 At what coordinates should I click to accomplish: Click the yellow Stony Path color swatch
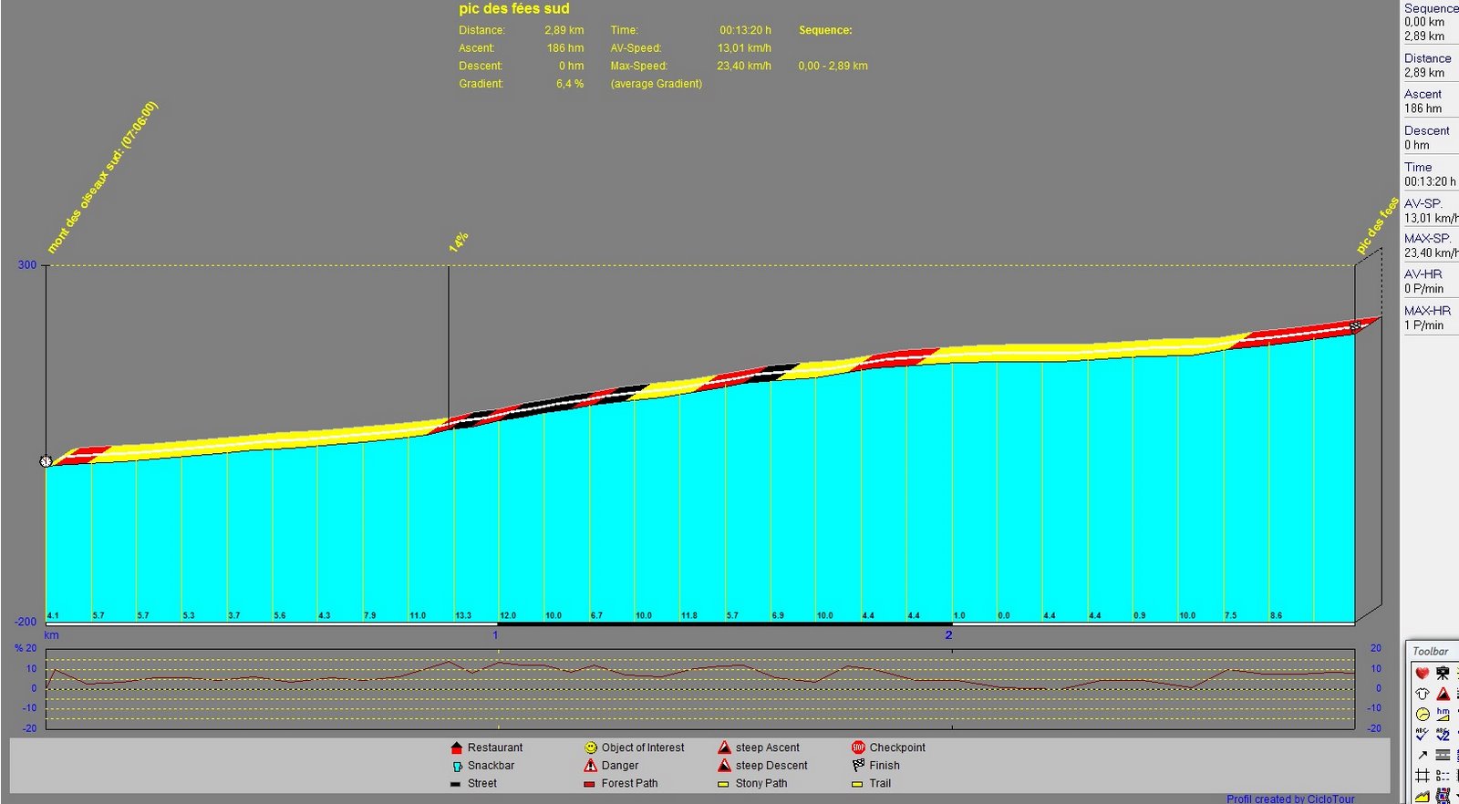[723, 784]
